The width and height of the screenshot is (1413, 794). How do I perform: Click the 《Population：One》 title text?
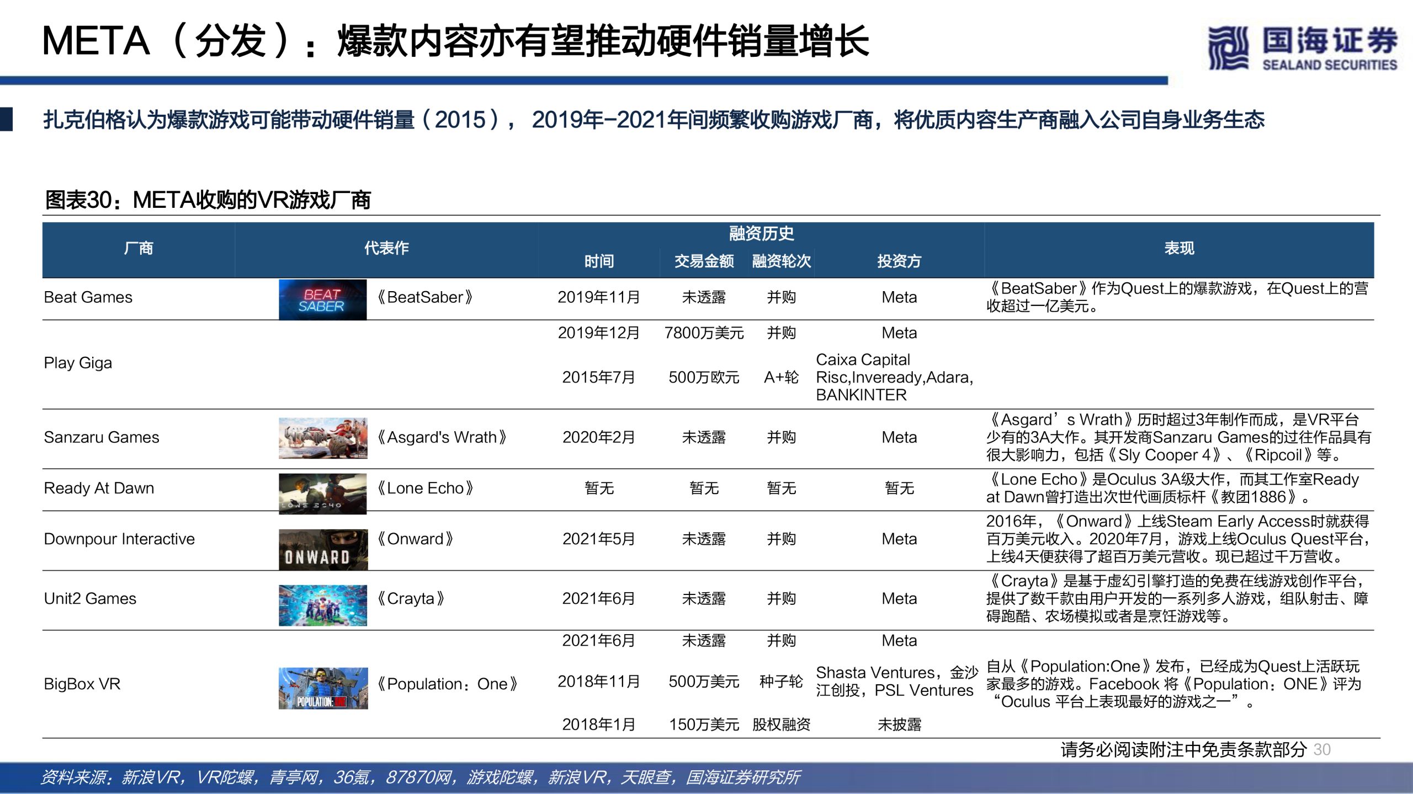point(447,684)
